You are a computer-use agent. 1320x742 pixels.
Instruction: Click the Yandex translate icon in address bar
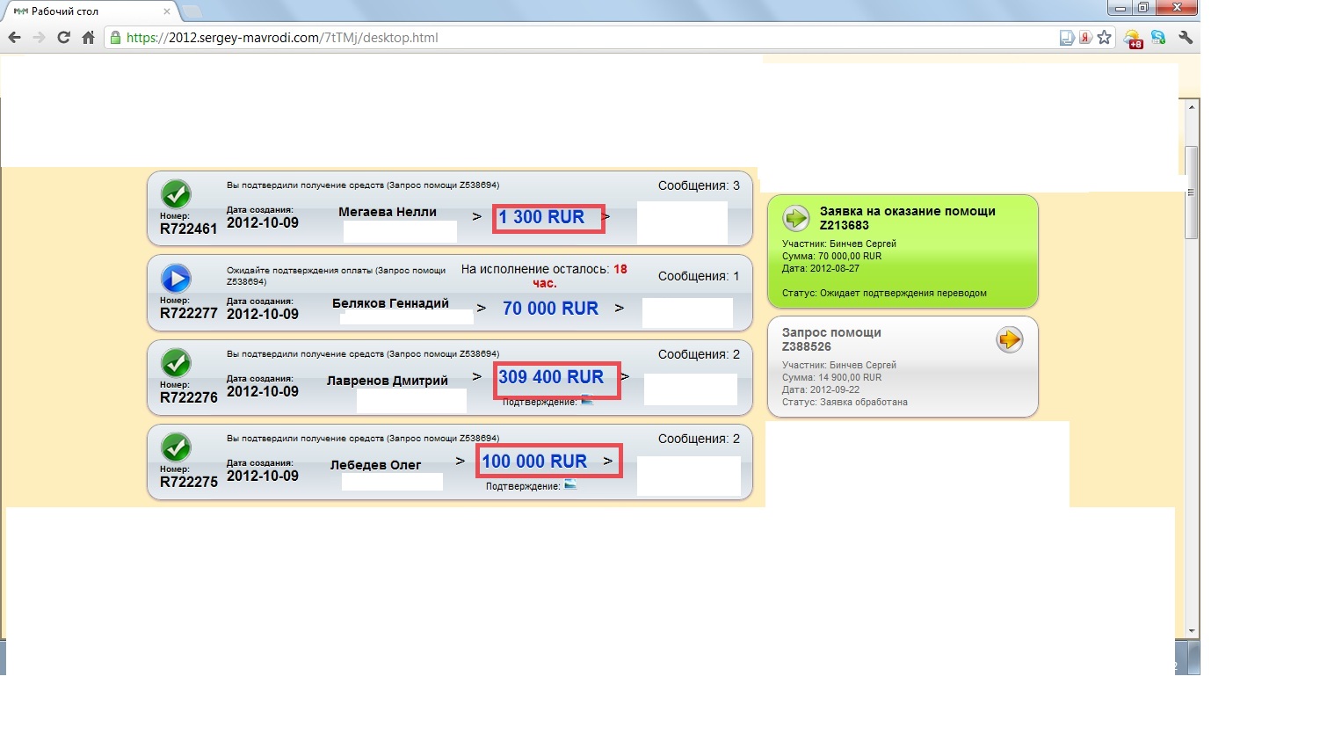[x=1086, y=38]
